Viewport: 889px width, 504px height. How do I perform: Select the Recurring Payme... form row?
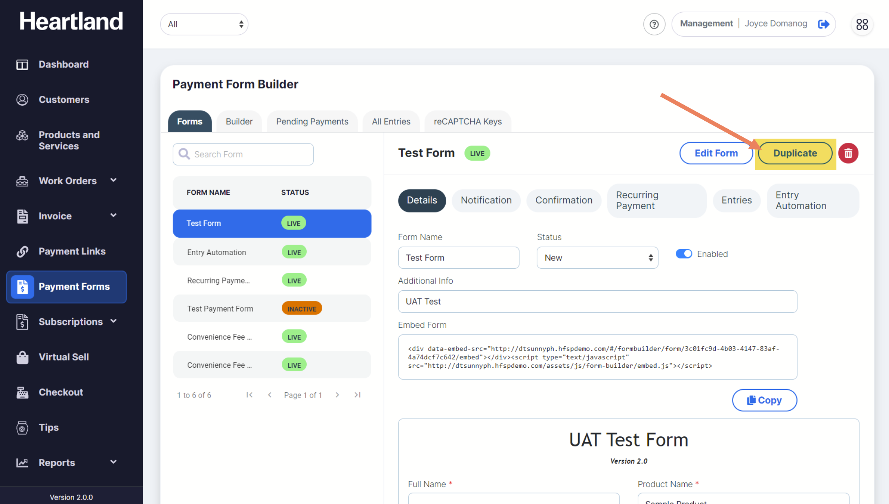coord(272,280)
